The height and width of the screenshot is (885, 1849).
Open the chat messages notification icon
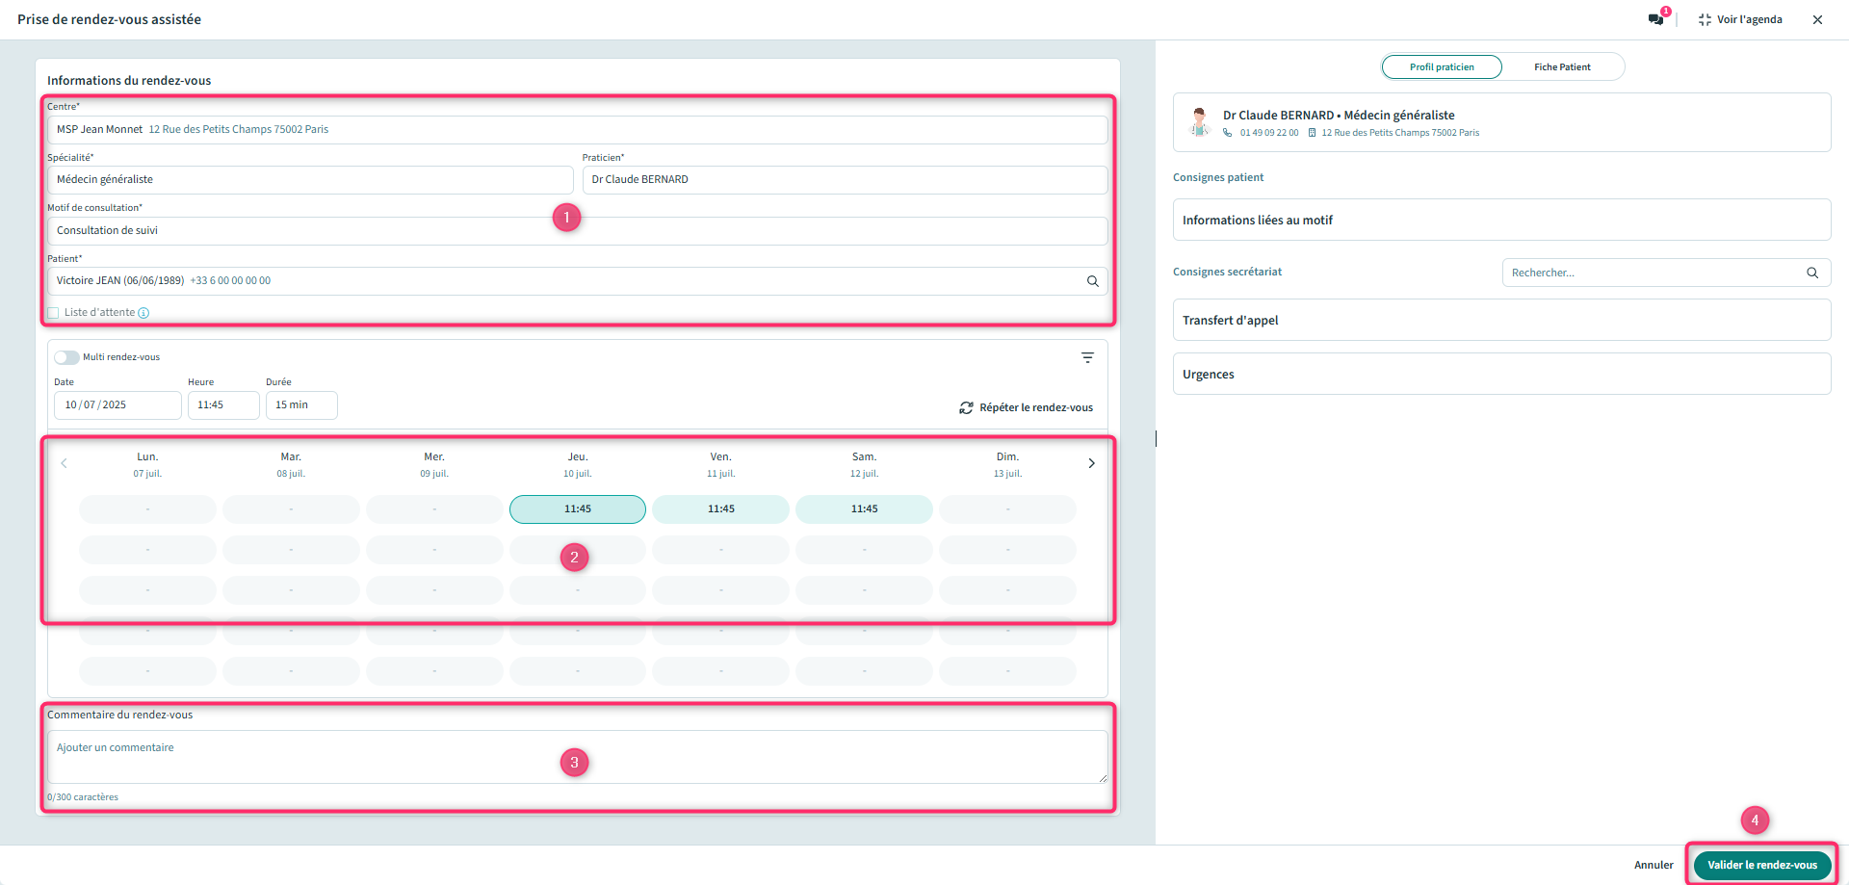coord(1655,19)
